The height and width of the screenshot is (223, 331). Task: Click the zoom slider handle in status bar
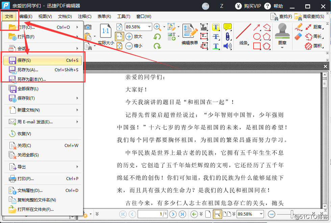pyautogui.click(x=292, y=214)
